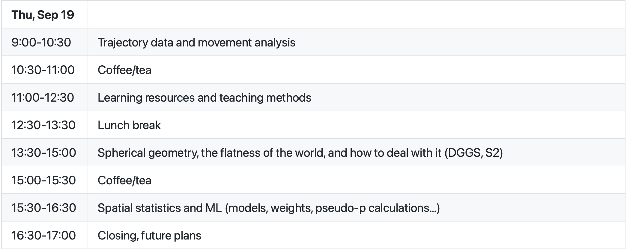The height and width of the screenshot is (250, 627).
Task: Click the 9:00-10:30 time cell
Action: [x=41, y=43]
